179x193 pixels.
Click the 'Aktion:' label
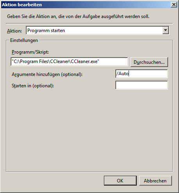[x=14, y=31]
